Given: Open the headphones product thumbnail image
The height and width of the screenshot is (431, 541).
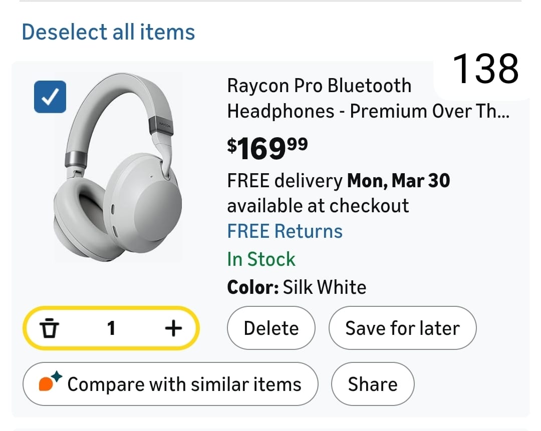Looking at the screenshot, I should tap(118, 168).
